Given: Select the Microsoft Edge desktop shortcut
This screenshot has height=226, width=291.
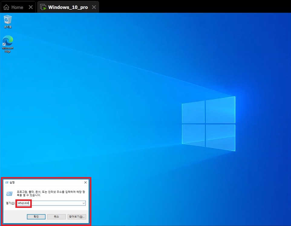Looking at the screenshot, I should click(8, 44).
